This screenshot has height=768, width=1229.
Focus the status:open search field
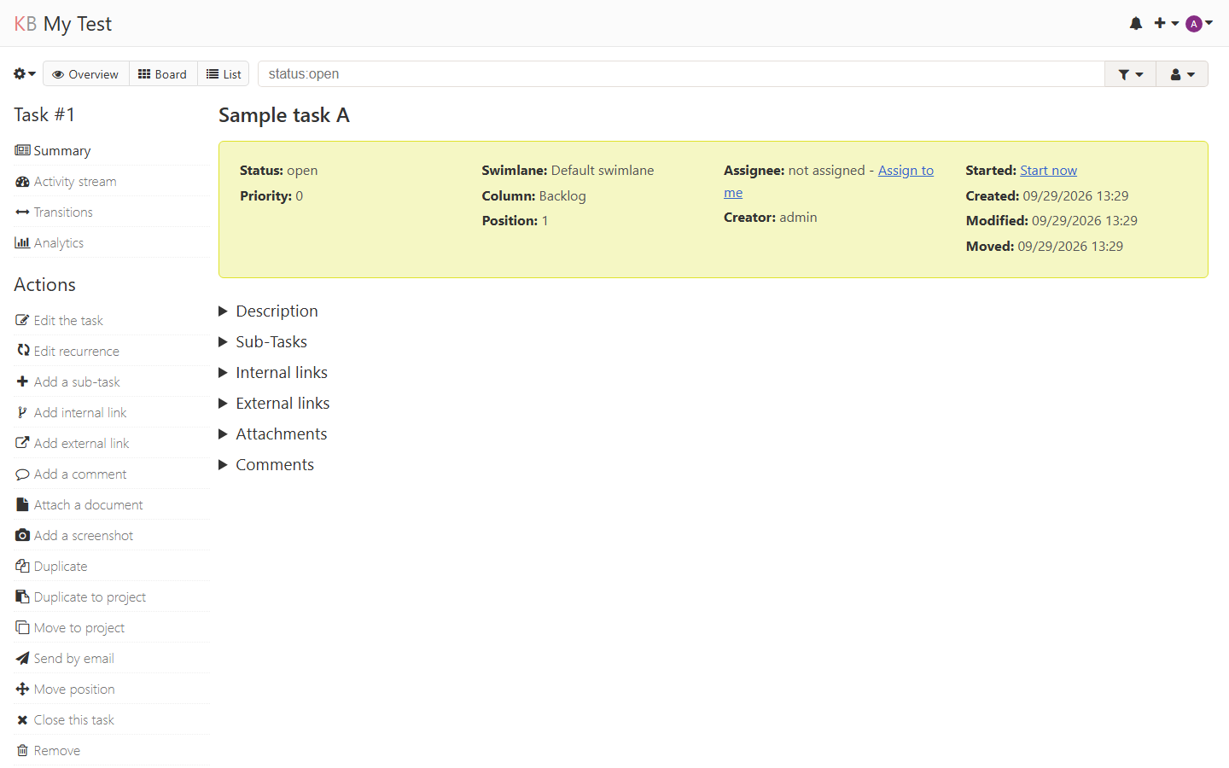[x=681, y=74]
